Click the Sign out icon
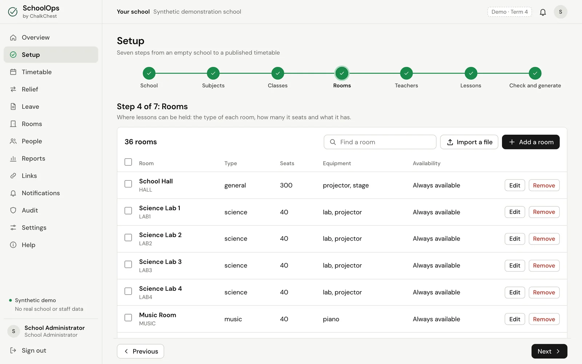 [13, 351]
